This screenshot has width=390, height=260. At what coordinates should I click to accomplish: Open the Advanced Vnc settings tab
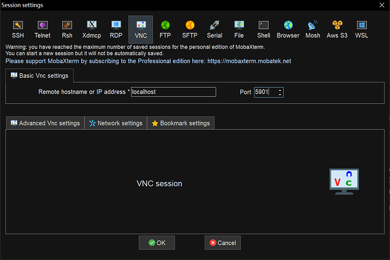pos(45,123)
